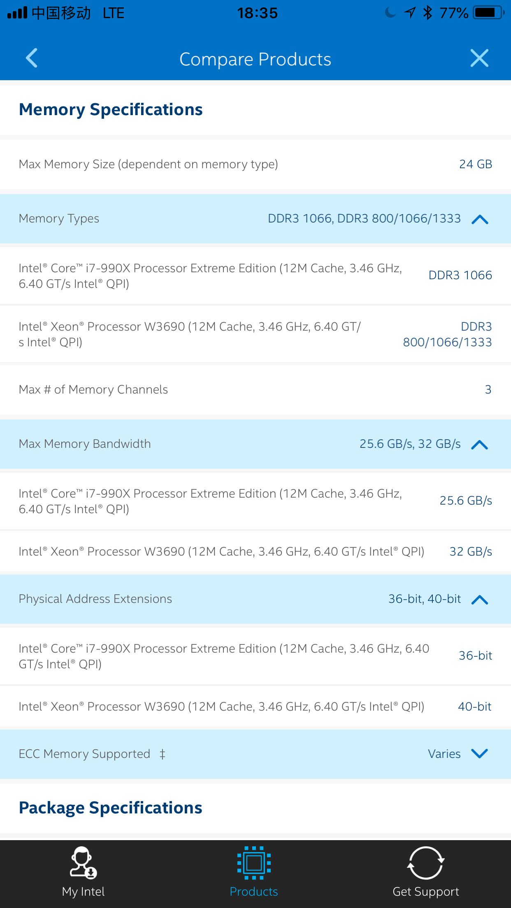Tap the Package Specifications heading
Viewport: 511px width, 908px height.
111,808
